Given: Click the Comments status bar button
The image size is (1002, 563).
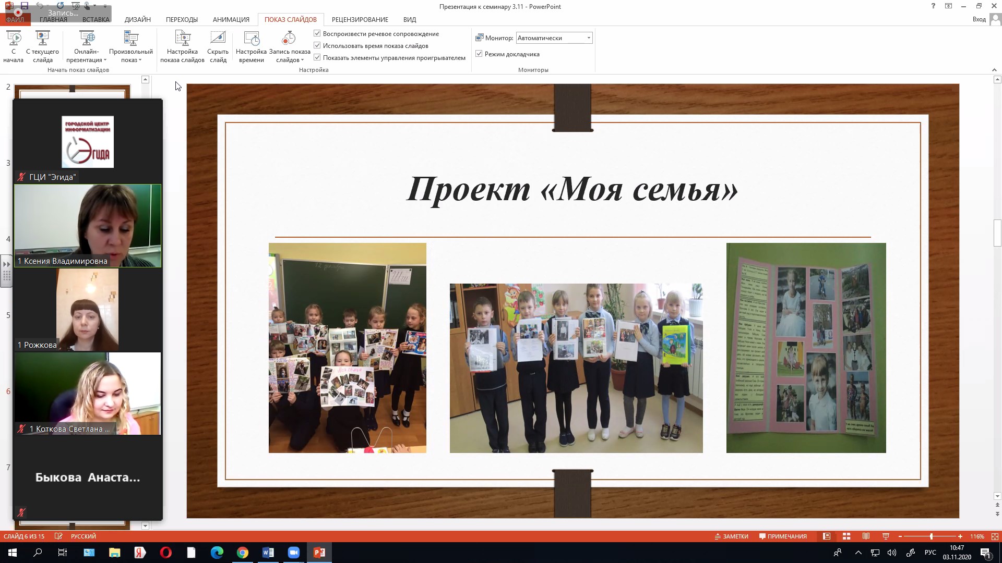Looking at the screenshot, I should pos(783,536).
